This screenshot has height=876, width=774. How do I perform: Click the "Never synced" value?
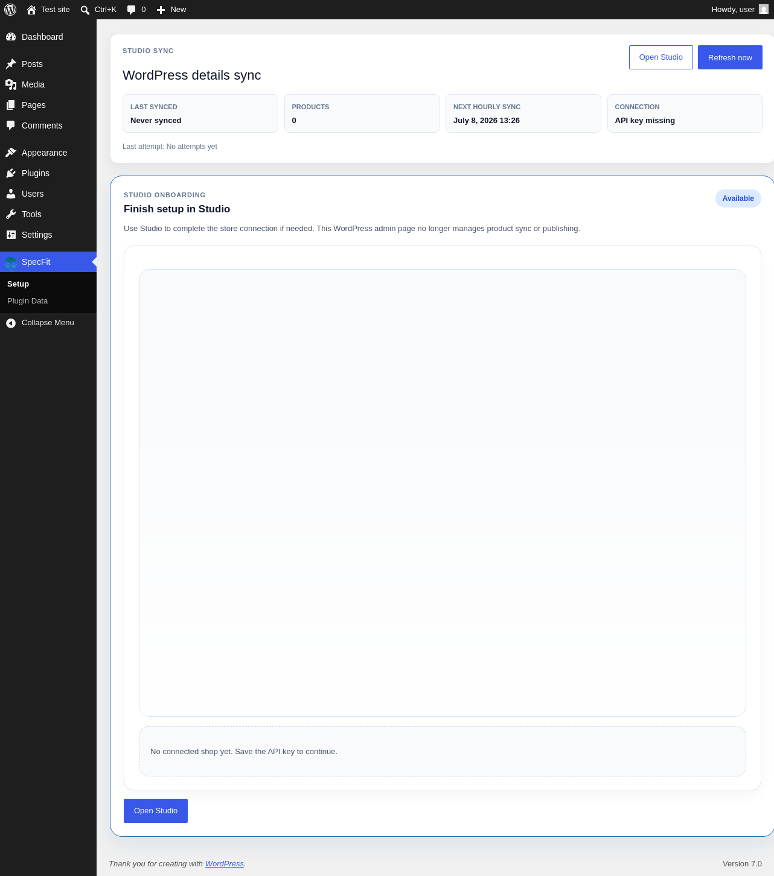point(156,121)
